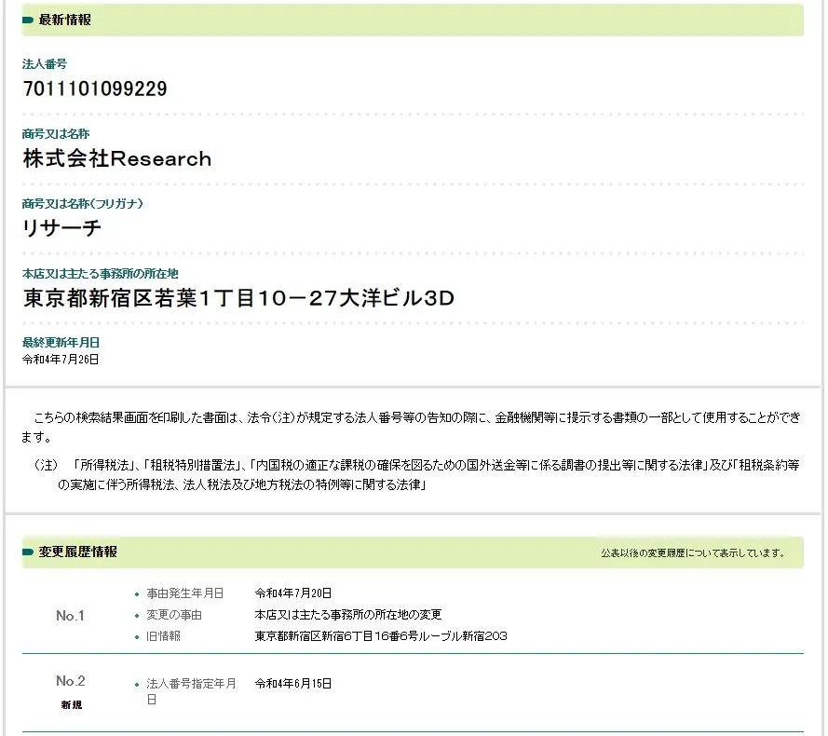
Task: Click the 公表以後の変更履歴 notice text
Action: click(692, 553)
